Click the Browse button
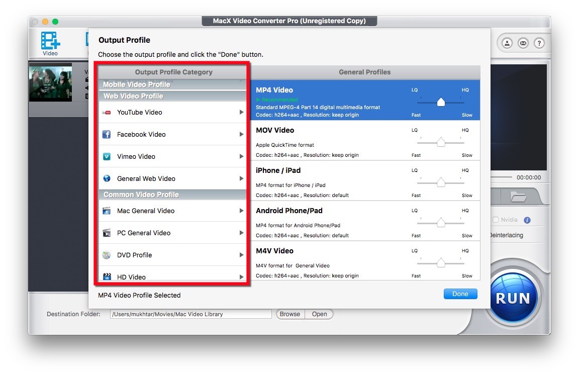The image size is (579, 375). tap(290, 314)
